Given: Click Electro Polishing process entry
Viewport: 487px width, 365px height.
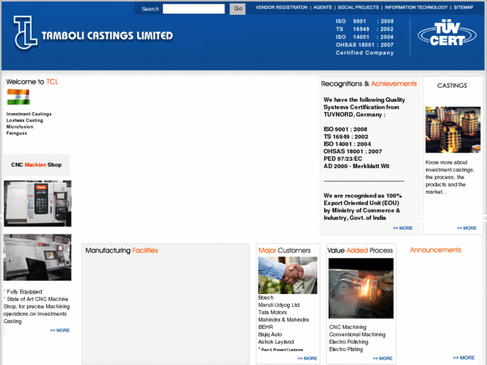Looking at the screenshot, I should 349,342.
